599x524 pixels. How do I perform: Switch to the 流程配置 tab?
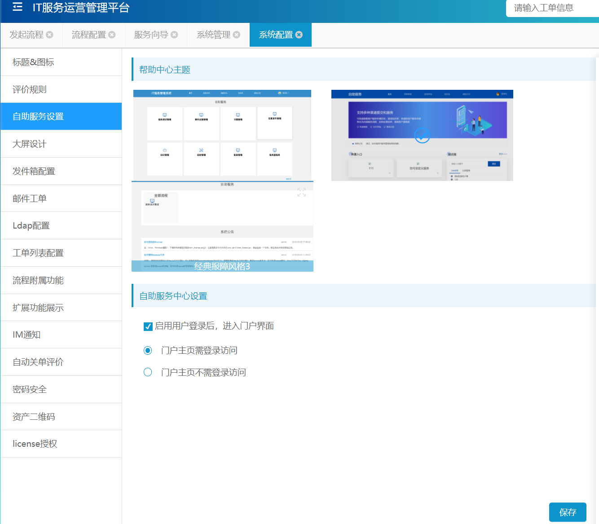click(88, 35)
